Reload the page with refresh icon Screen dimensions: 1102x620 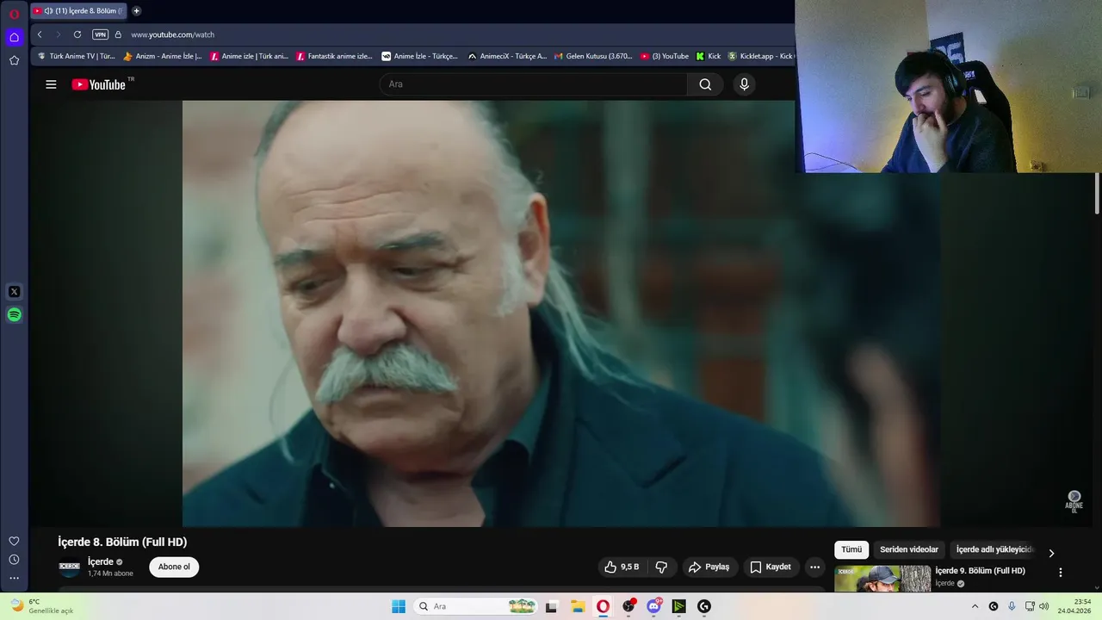click(77, 34)
